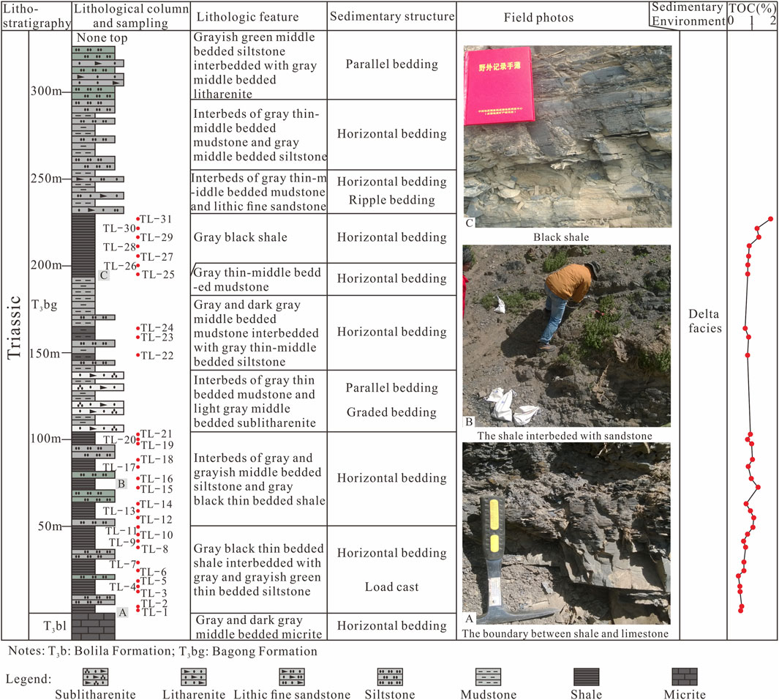Click the Litharenite legend pattern icon
779x700 pixels.
coord(193,677)
